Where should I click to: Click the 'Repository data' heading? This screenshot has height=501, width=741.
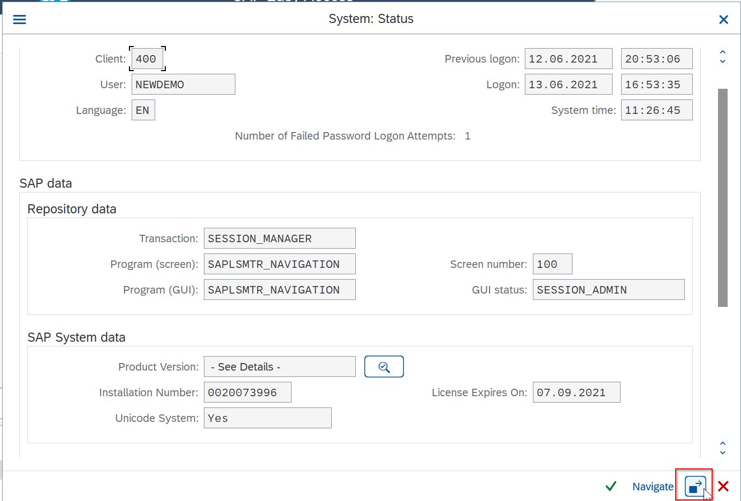tap(72, 209)
